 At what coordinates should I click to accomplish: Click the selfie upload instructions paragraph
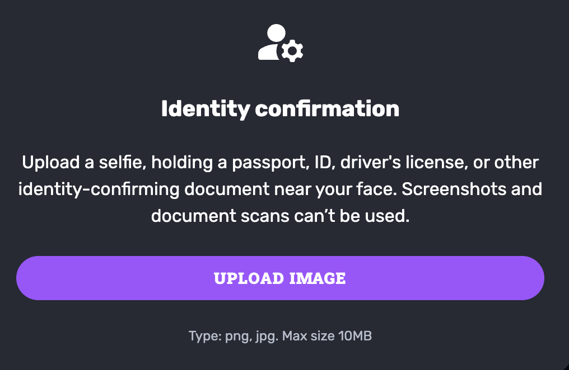[280, 189]
